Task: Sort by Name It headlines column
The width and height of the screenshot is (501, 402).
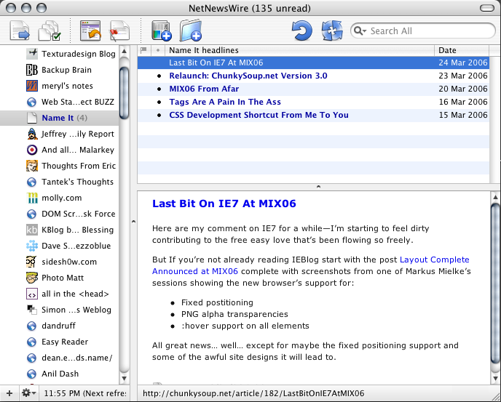Action: tap(300, 50)
